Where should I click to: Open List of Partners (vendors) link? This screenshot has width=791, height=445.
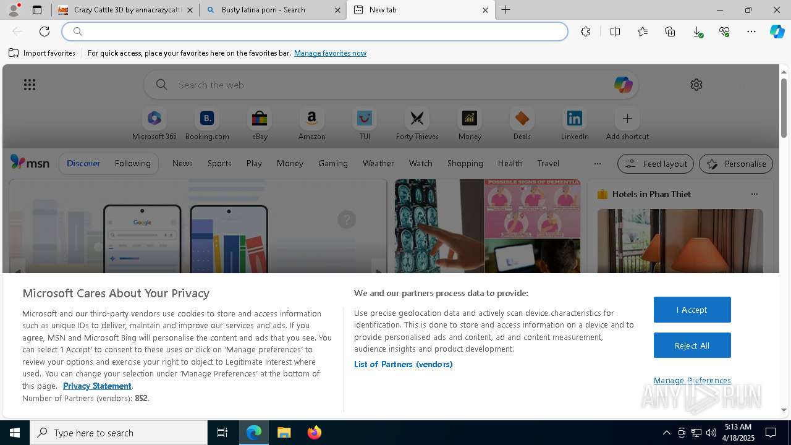click(404, 364)
